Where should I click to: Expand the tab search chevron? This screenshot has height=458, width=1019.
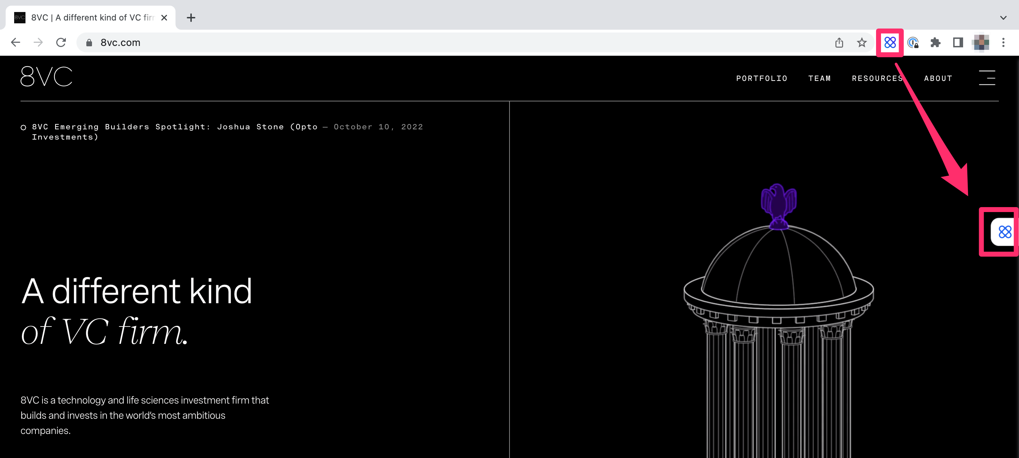pyautogui.click(x=1003, y=17)
